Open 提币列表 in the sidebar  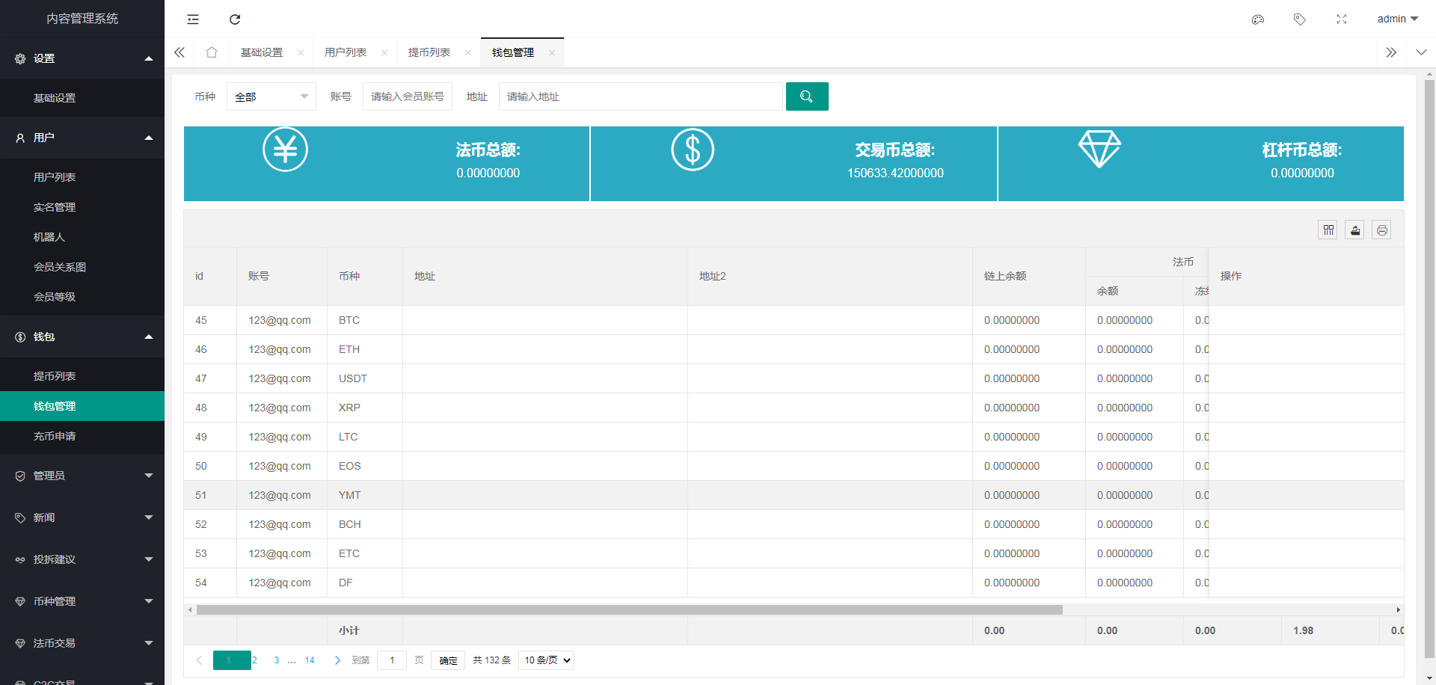[82, 376]
